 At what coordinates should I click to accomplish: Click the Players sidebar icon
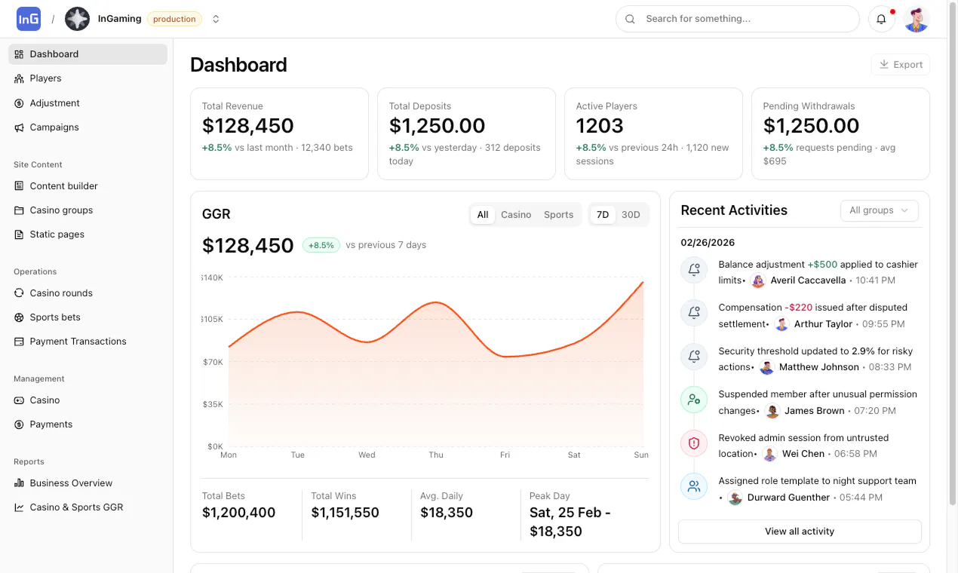(19, 78)
